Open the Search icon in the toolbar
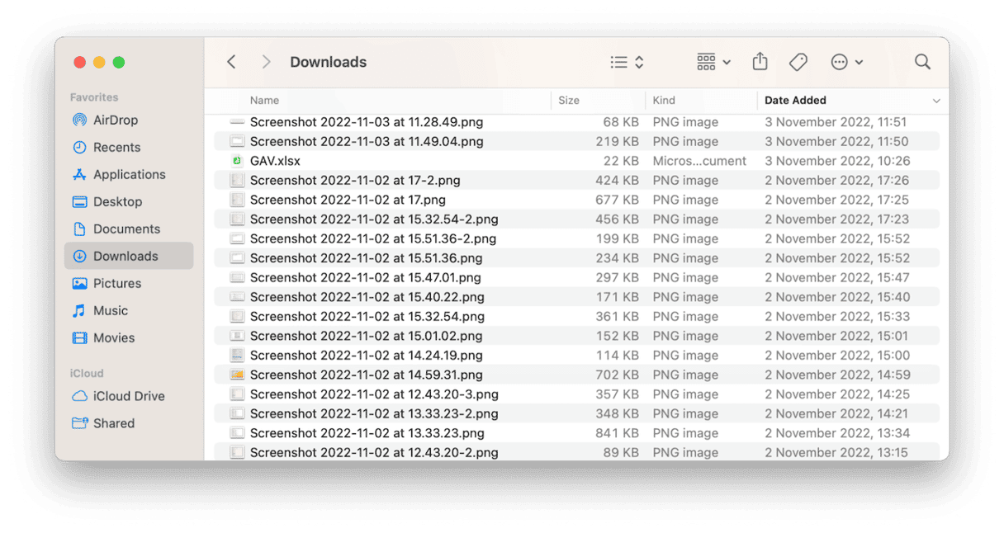The width and height of the screenshot is (1004, 533). 922,62
